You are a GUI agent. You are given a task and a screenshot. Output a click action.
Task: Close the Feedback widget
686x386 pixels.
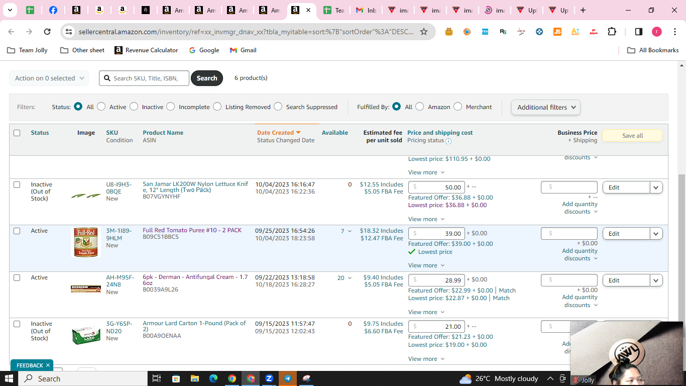[x=48, y=365]
